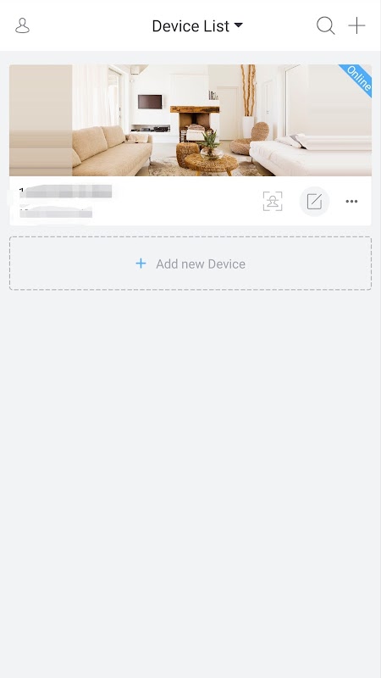Open the face recognition icon on device card
The width and height of the screenshot is (381, 678).
coord(273,201)
